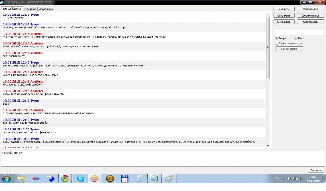The height and width of the screenshot is (191, 326).
Task: Switch to "Исходящие" tab
Action: click(46, 9)
